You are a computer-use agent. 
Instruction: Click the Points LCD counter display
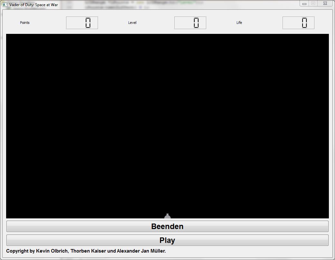tap(82, 23)
